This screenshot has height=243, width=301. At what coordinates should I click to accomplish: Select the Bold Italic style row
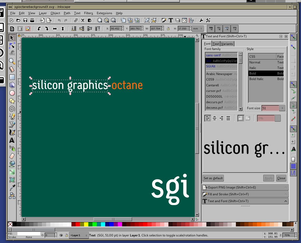point(266,79)
